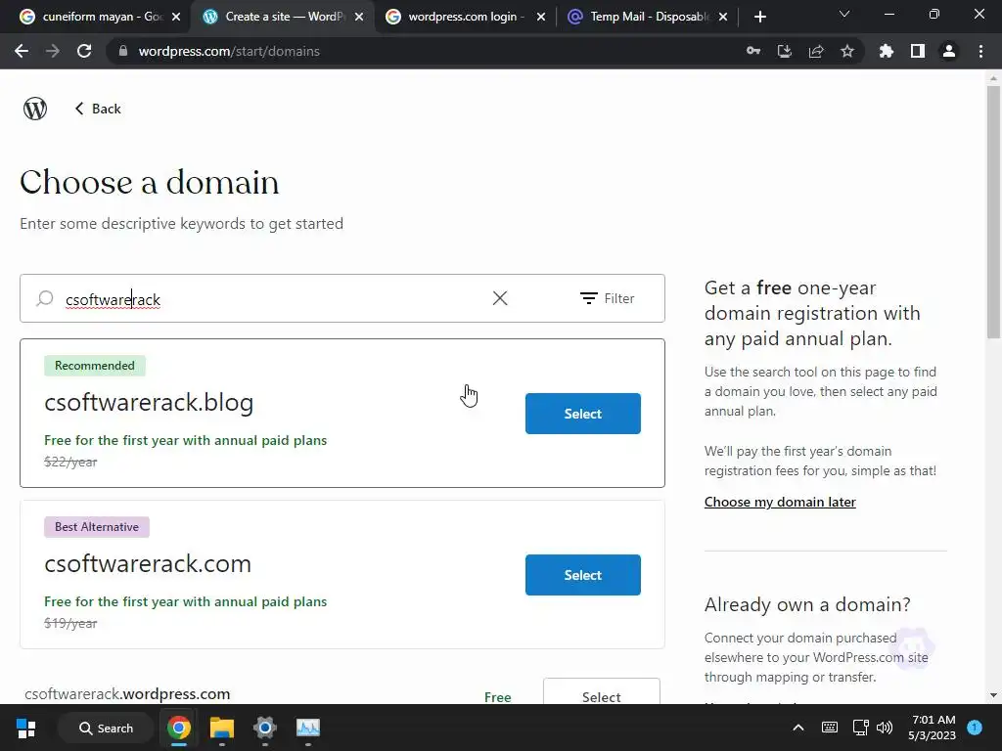Open the tab search dropdown
The image size is (1002, 751).
pyautogui.click(x=844, y=14)
